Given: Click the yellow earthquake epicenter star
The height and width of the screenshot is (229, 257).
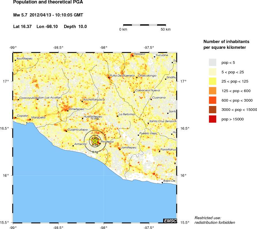Looking at the screenshot, I should click(x=95, y=141).
